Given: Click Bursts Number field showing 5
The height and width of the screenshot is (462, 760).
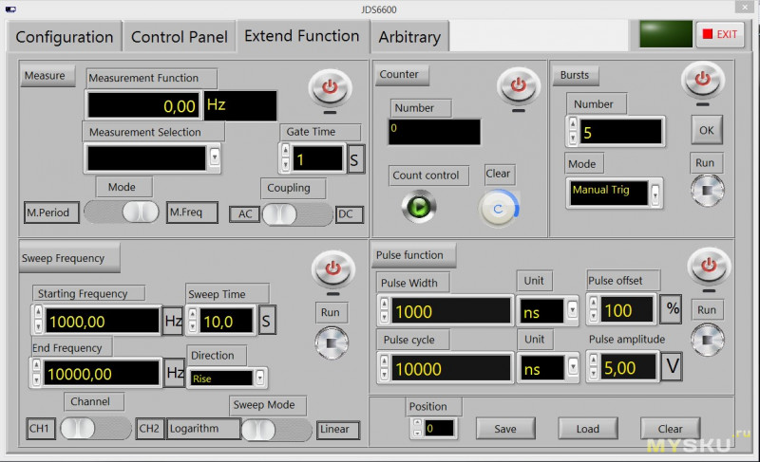Looking at the screenshot, I should pyautogui.click(x=620, y=132).
